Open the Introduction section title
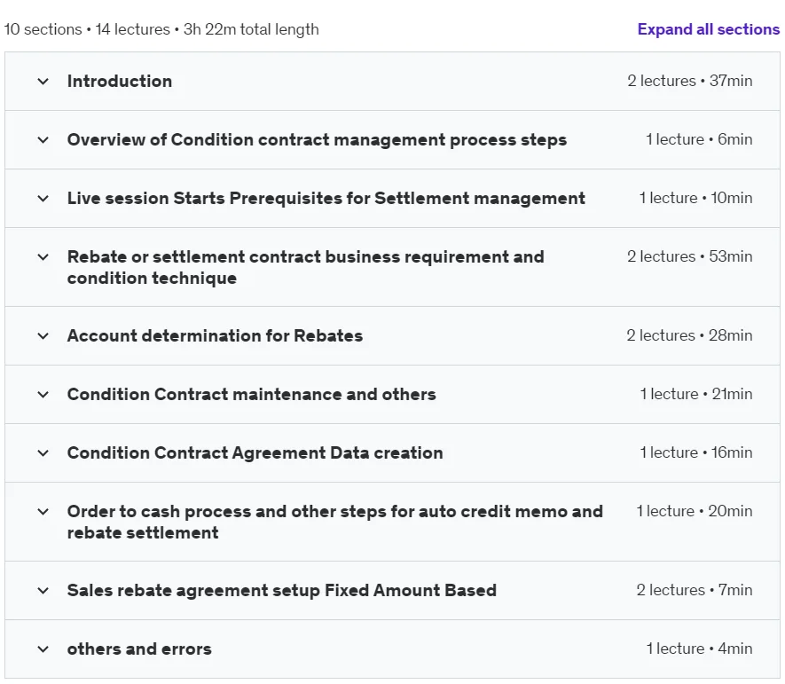785x684 pixels. point(120,81)
